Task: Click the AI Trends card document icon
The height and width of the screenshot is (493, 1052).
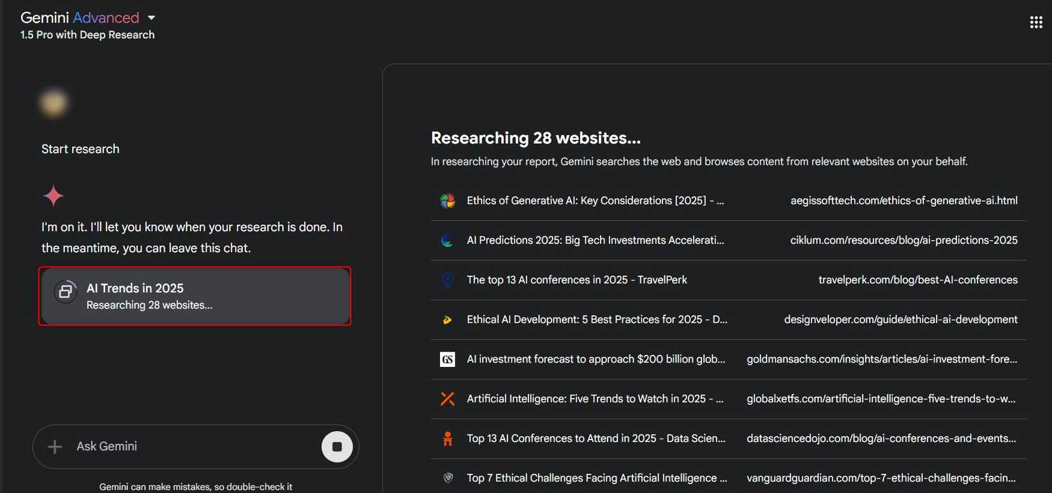Action: coord(65,292)
